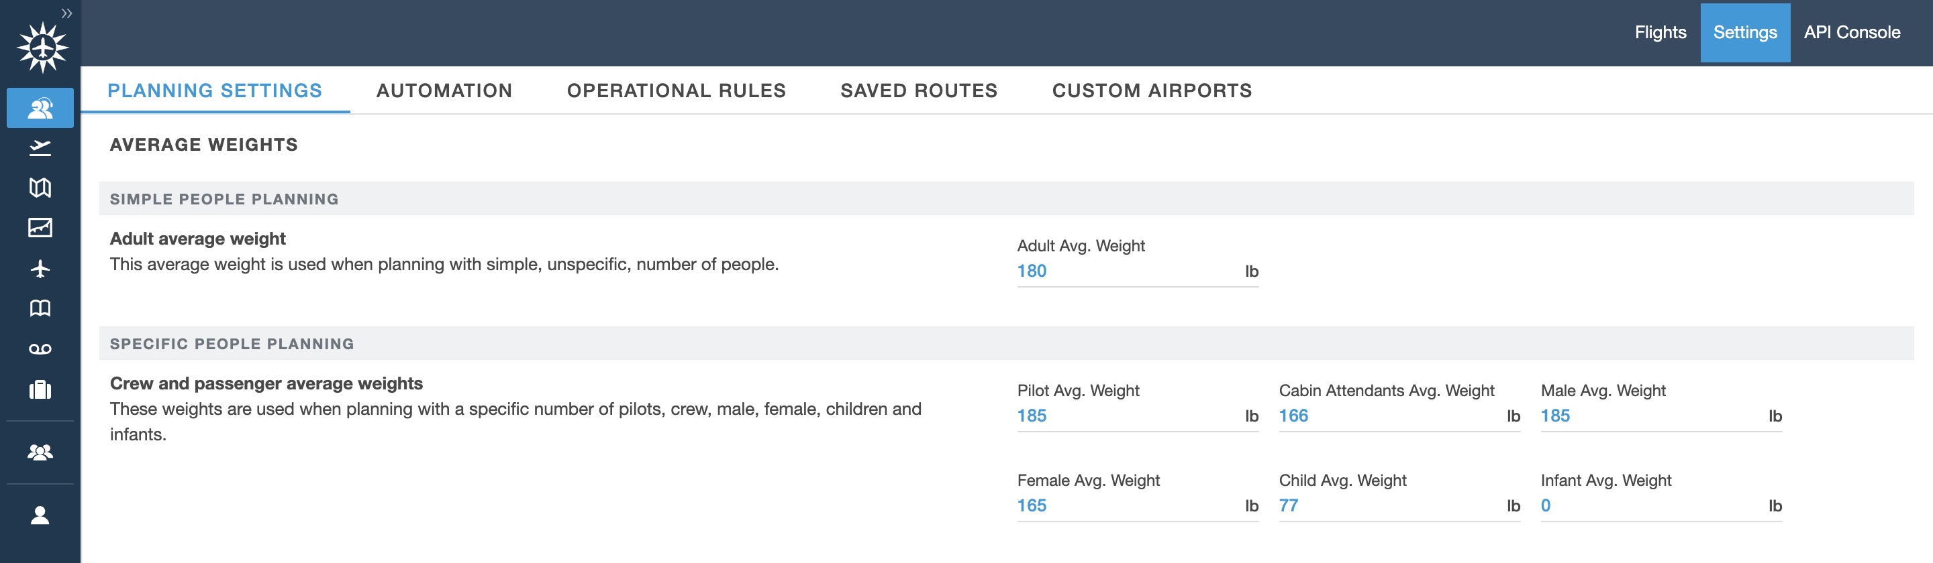
Task: Switch to the Automation tab
Action: point(444,90)
